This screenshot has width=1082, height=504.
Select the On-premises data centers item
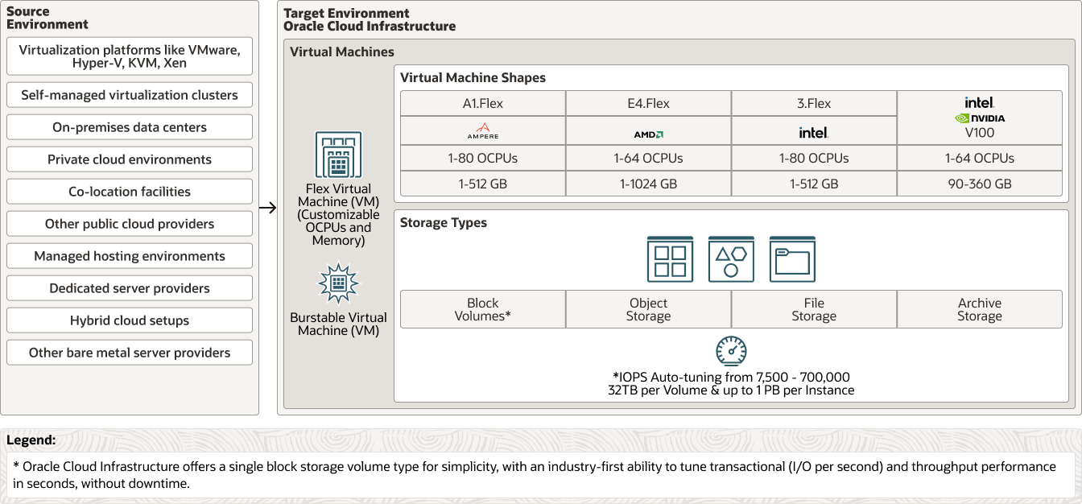[129, 126]
